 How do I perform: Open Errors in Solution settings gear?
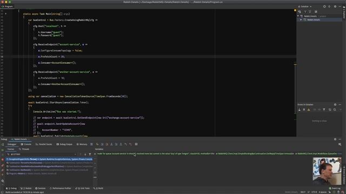335,105
